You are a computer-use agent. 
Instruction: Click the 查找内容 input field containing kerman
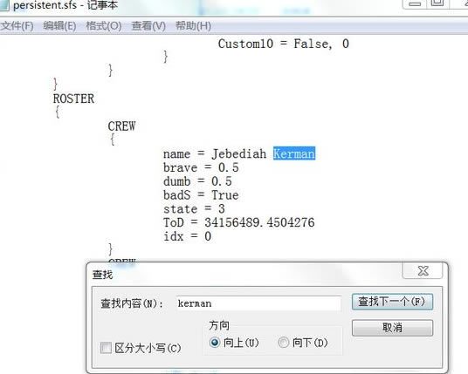(x=258, y=303)
